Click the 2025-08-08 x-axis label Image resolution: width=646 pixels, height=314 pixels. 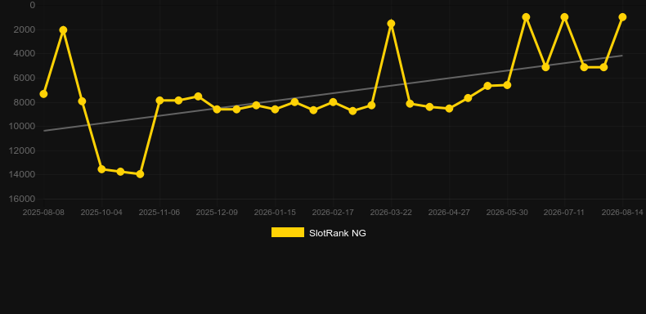[43, 213]
